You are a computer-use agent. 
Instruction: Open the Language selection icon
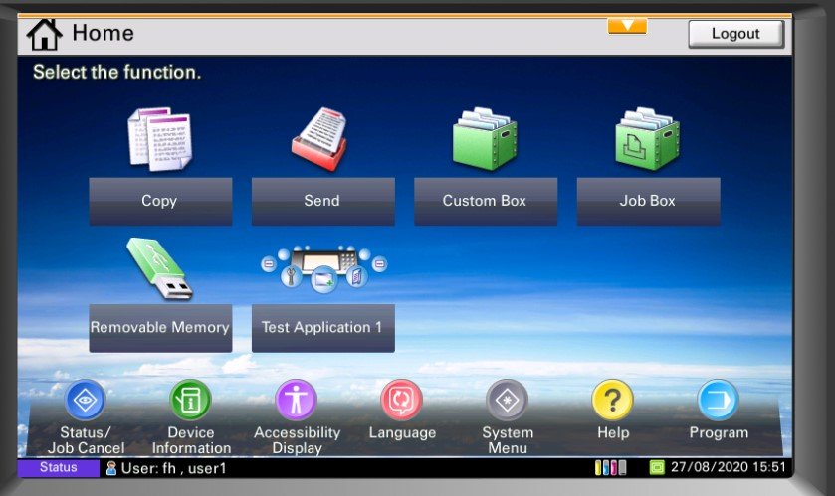(x=402, y=400)
